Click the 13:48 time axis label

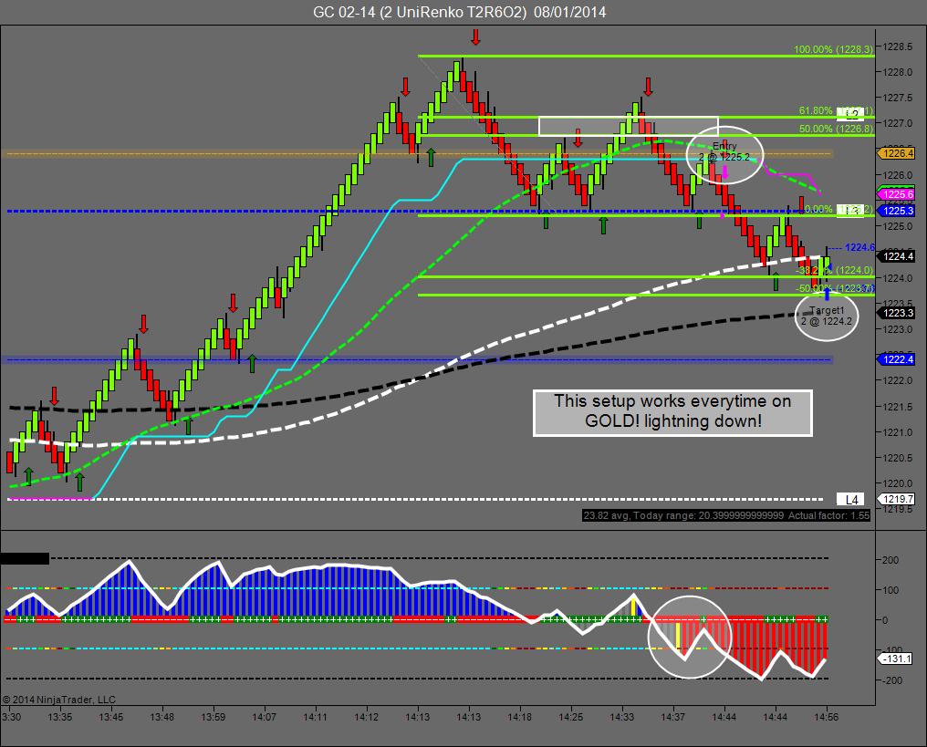coord(161,718)
